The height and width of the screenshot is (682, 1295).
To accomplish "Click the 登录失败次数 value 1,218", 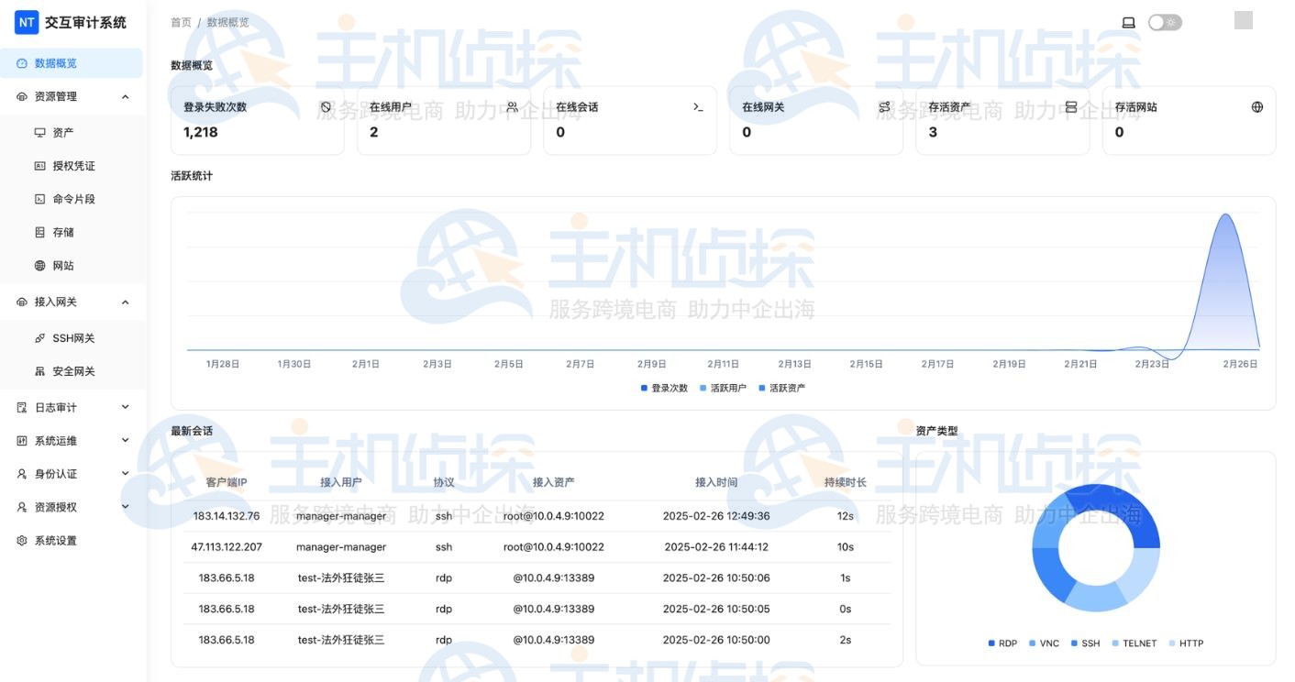I will [201, 132].
